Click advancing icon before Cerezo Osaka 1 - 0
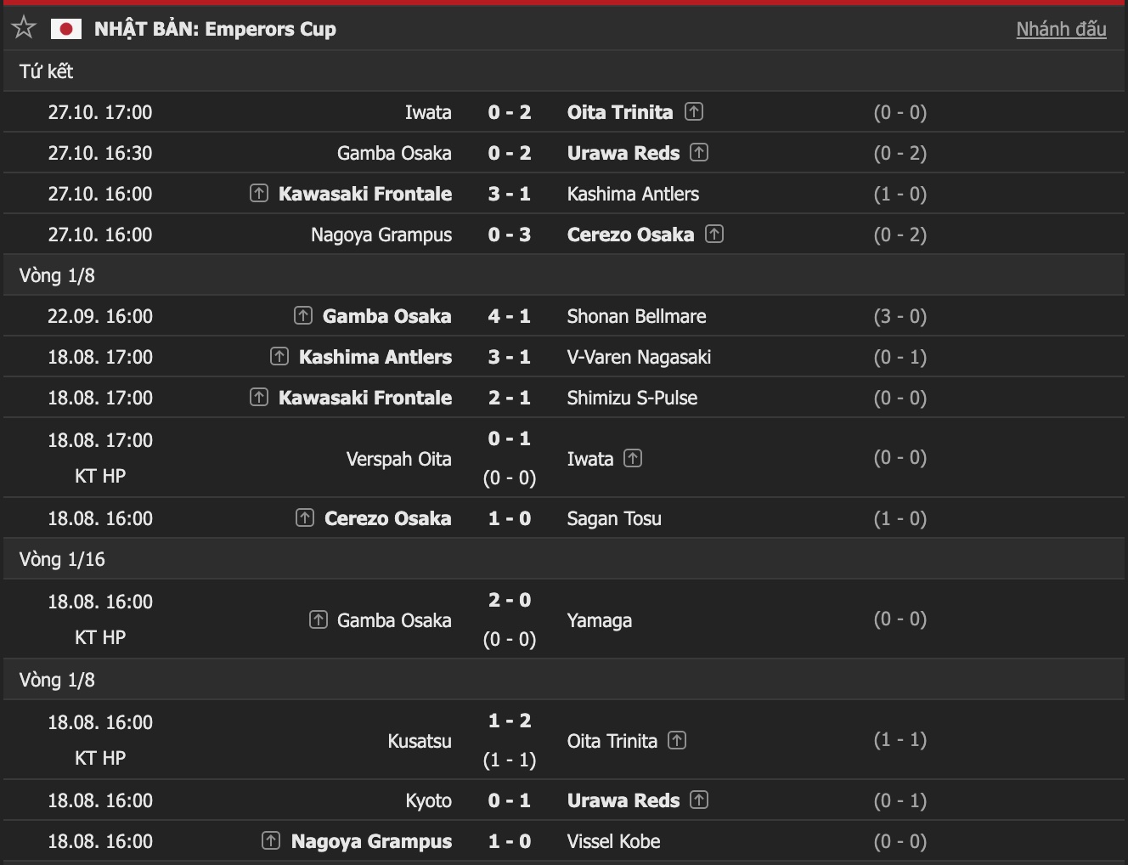1128x865 pixels. click(305, 517)
